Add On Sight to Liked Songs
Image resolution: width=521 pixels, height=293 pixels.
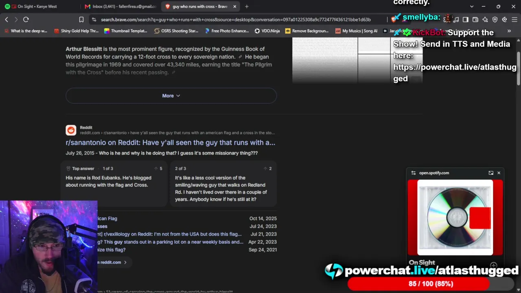point(494,265)
